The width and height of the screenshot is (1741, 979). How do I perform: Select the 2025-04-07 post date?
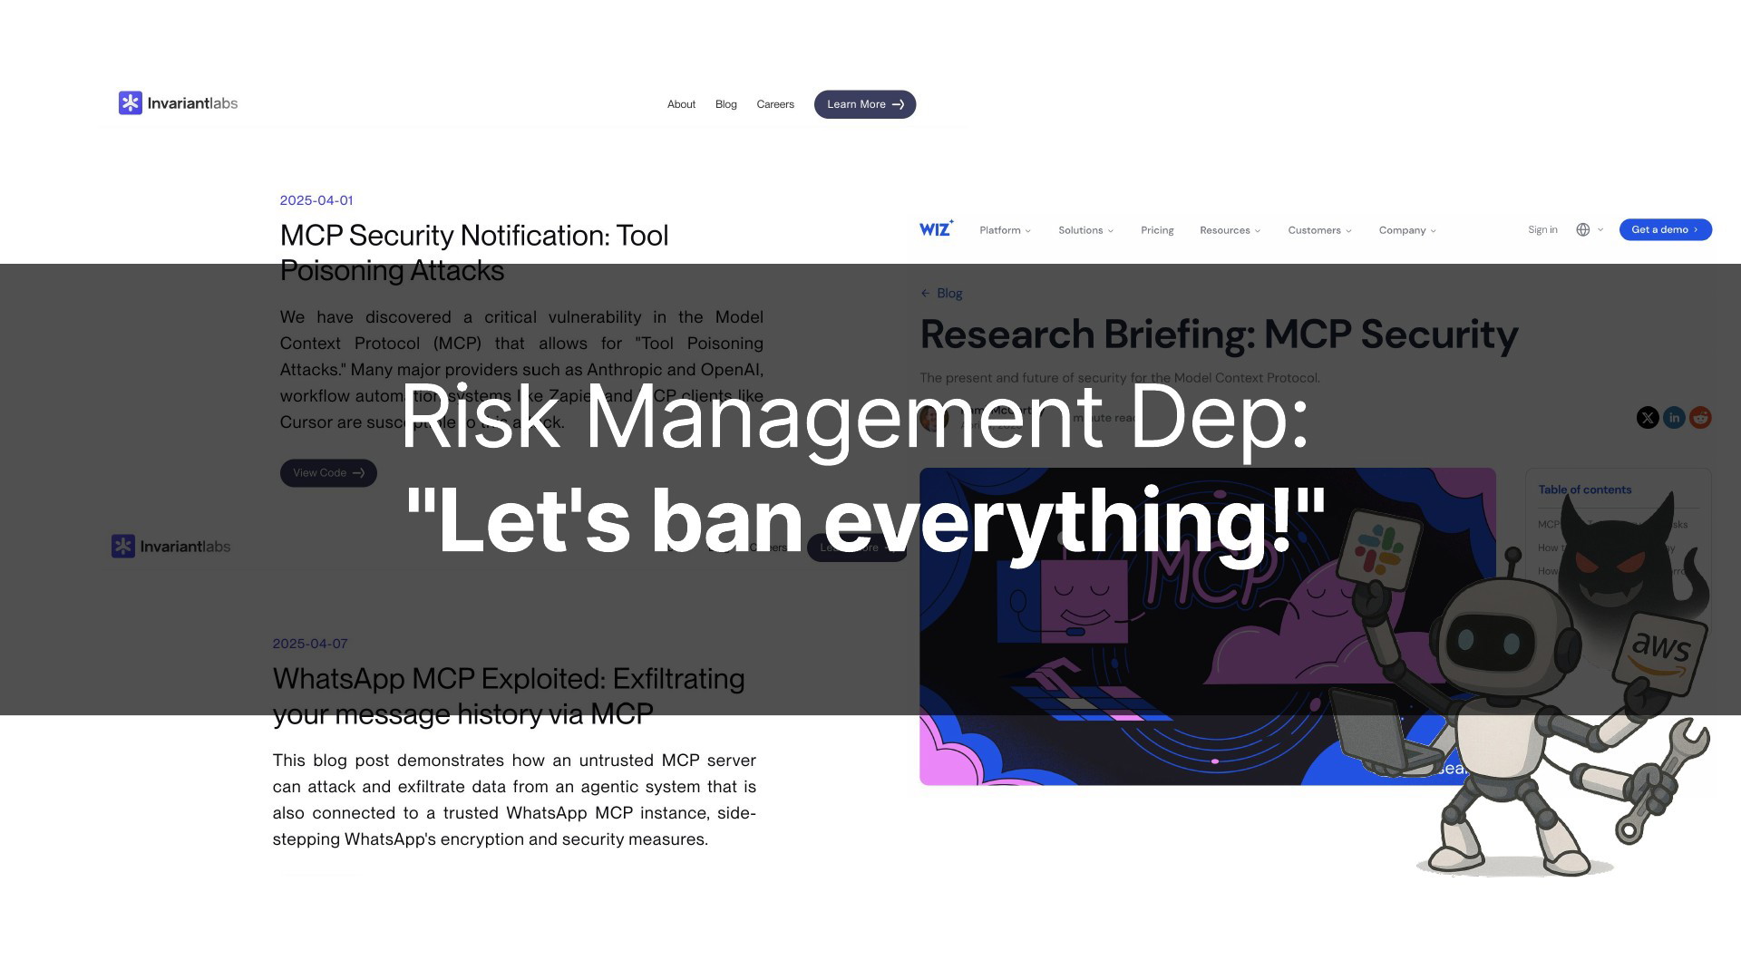click(310, 644)
